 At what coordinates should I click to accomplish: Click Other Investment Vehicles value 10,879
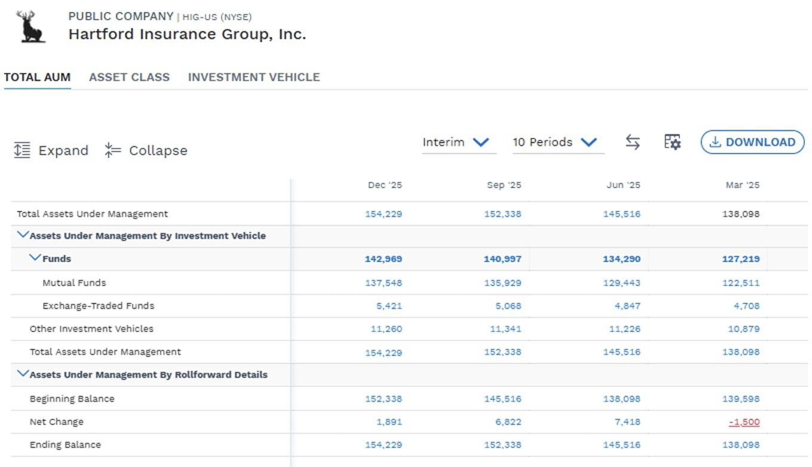pos(744,329)
